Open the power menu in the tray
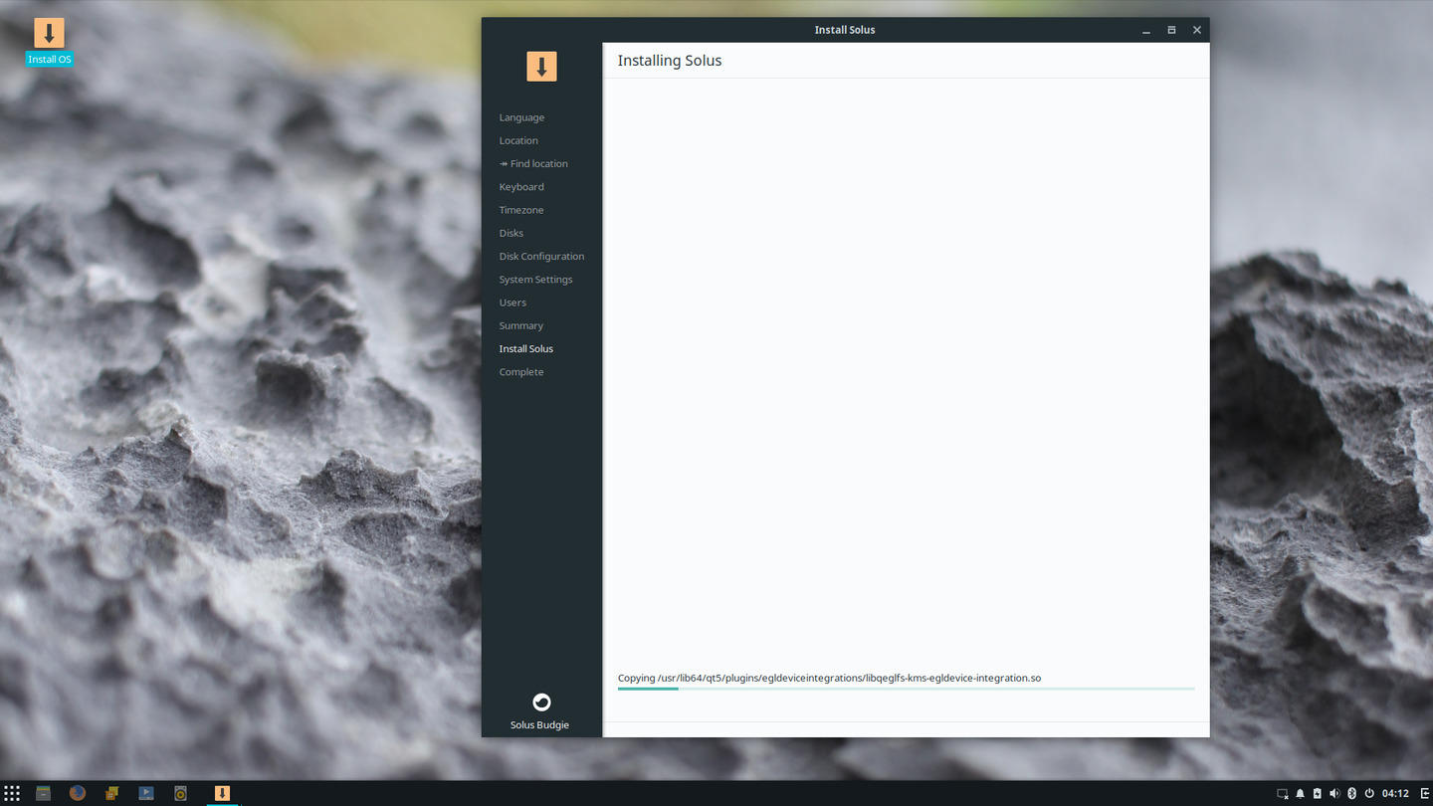The image size is (1433, 806). click(x=1369, y=793)
